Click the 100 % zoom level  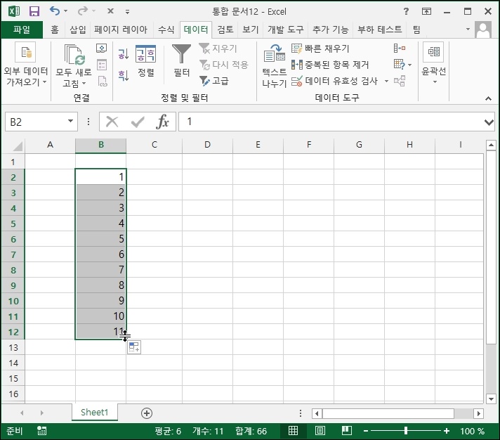click(472, 431)
